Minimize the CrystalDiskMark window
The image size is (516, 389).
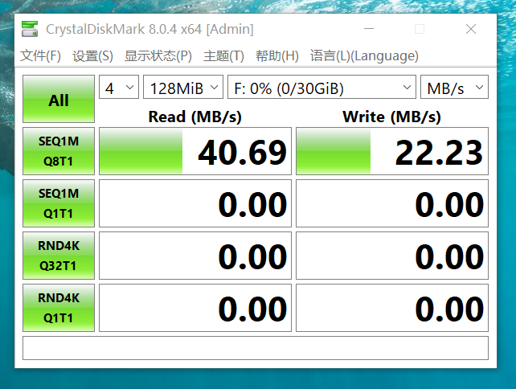click(x=369, y=29)
